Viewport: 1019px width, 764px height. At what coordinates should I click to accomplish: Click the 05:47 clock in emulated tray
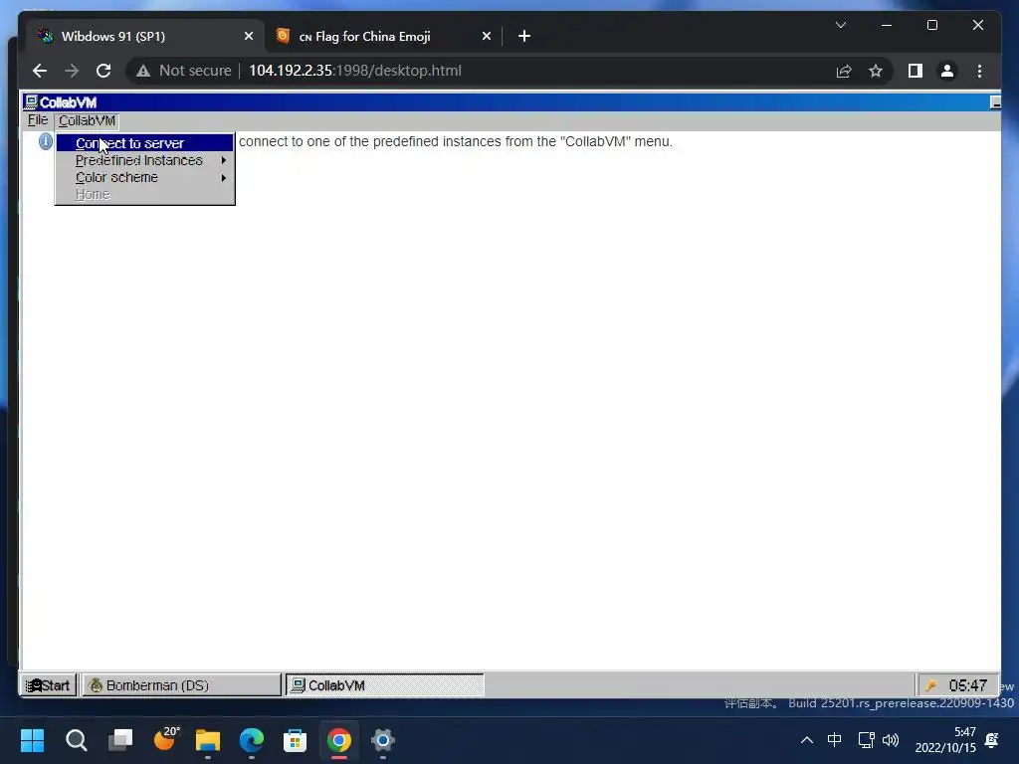(x=967, y=685)
